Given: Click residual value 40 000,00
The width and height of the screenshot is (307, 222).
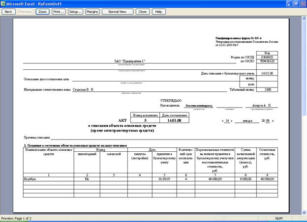Looking at the screenshot, I should 267,179.
